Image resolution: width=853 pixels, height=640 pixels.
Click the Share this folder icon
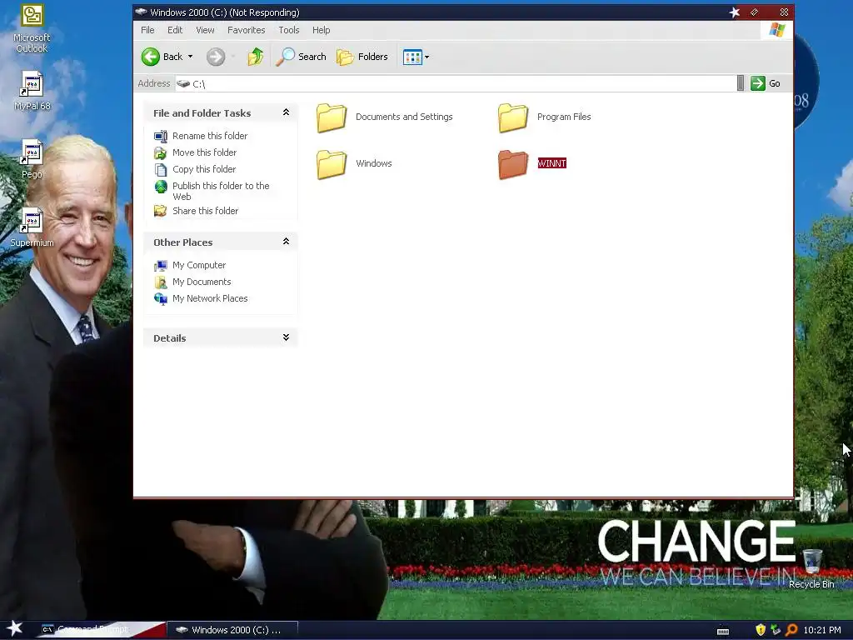tap(161, 211)
